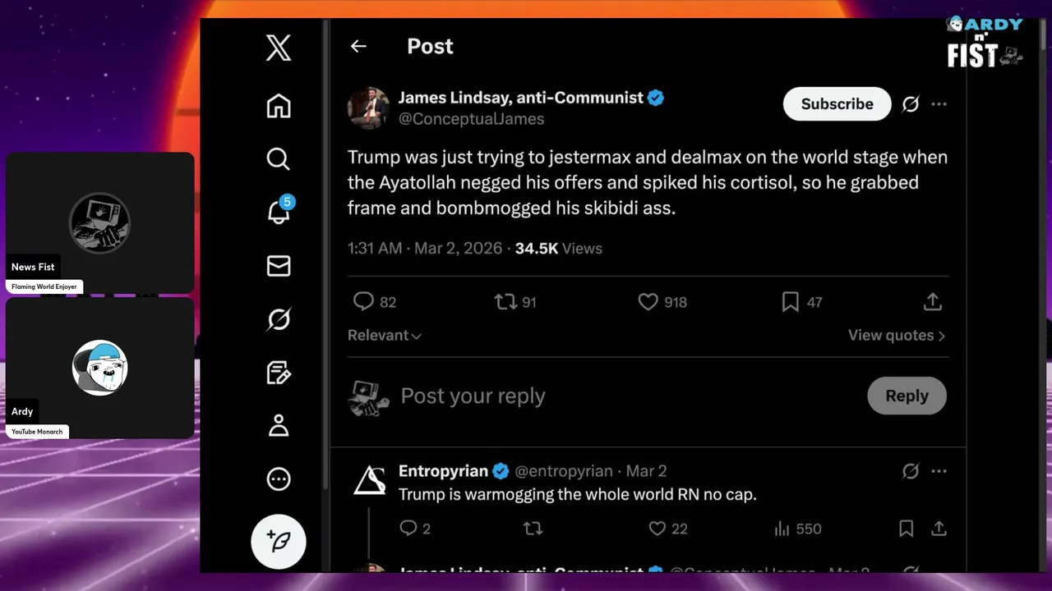Viewport: 1052px width, 591px height.
Task: Open the Profile person icon
Action: (279, 425)
